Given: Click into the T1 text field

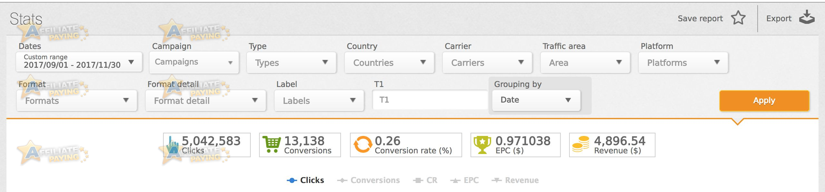Looking at the screenshot, I should (x=430, y=100).
